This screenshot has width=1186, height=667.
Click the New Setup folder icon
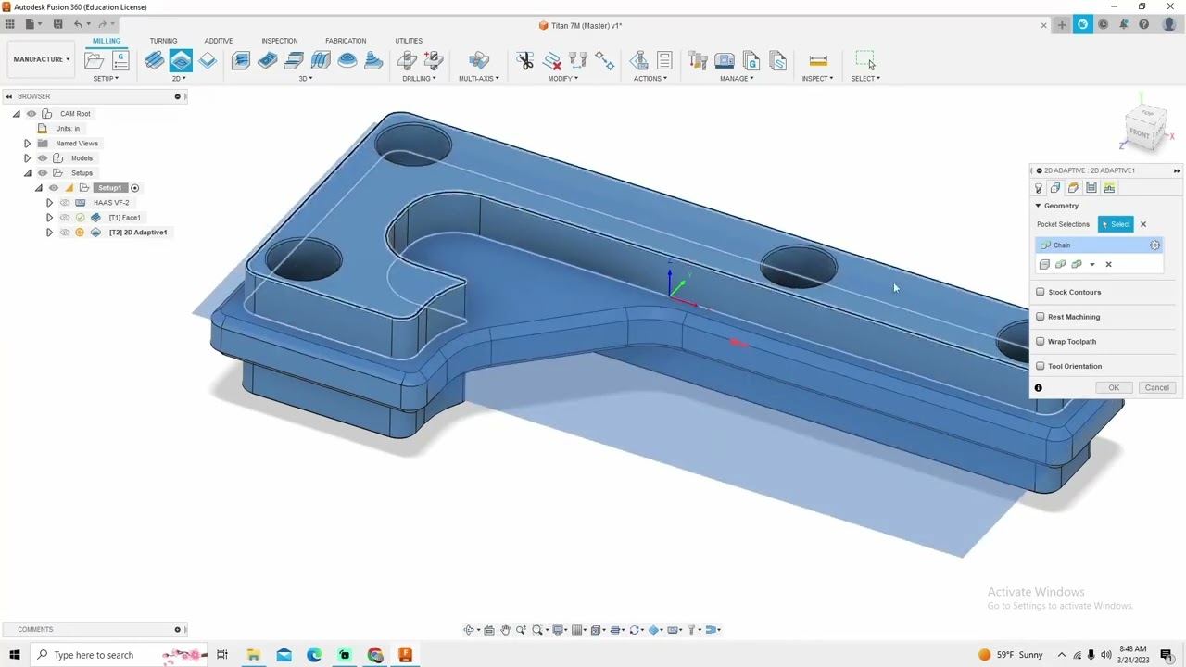coord(94,60)
